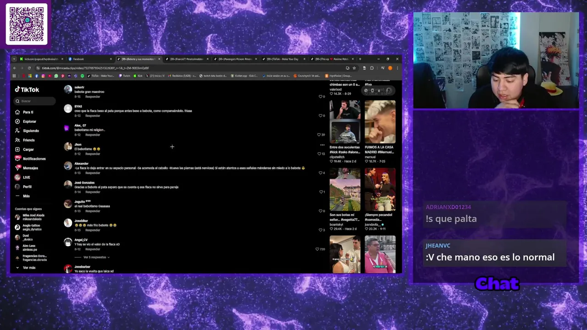Switch to the Francis?? malcolmeiden tab
The height and width of the screenshot is (330, 587).
[187, 59]
